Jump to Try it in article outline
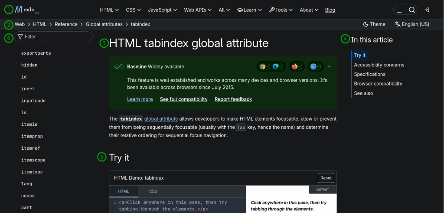444x213 pixels. click(359, 55)
